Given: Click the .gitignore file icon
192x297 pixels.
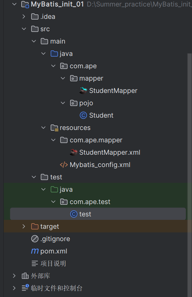Looking at the screenshot, I should click(x=35, y=239).
